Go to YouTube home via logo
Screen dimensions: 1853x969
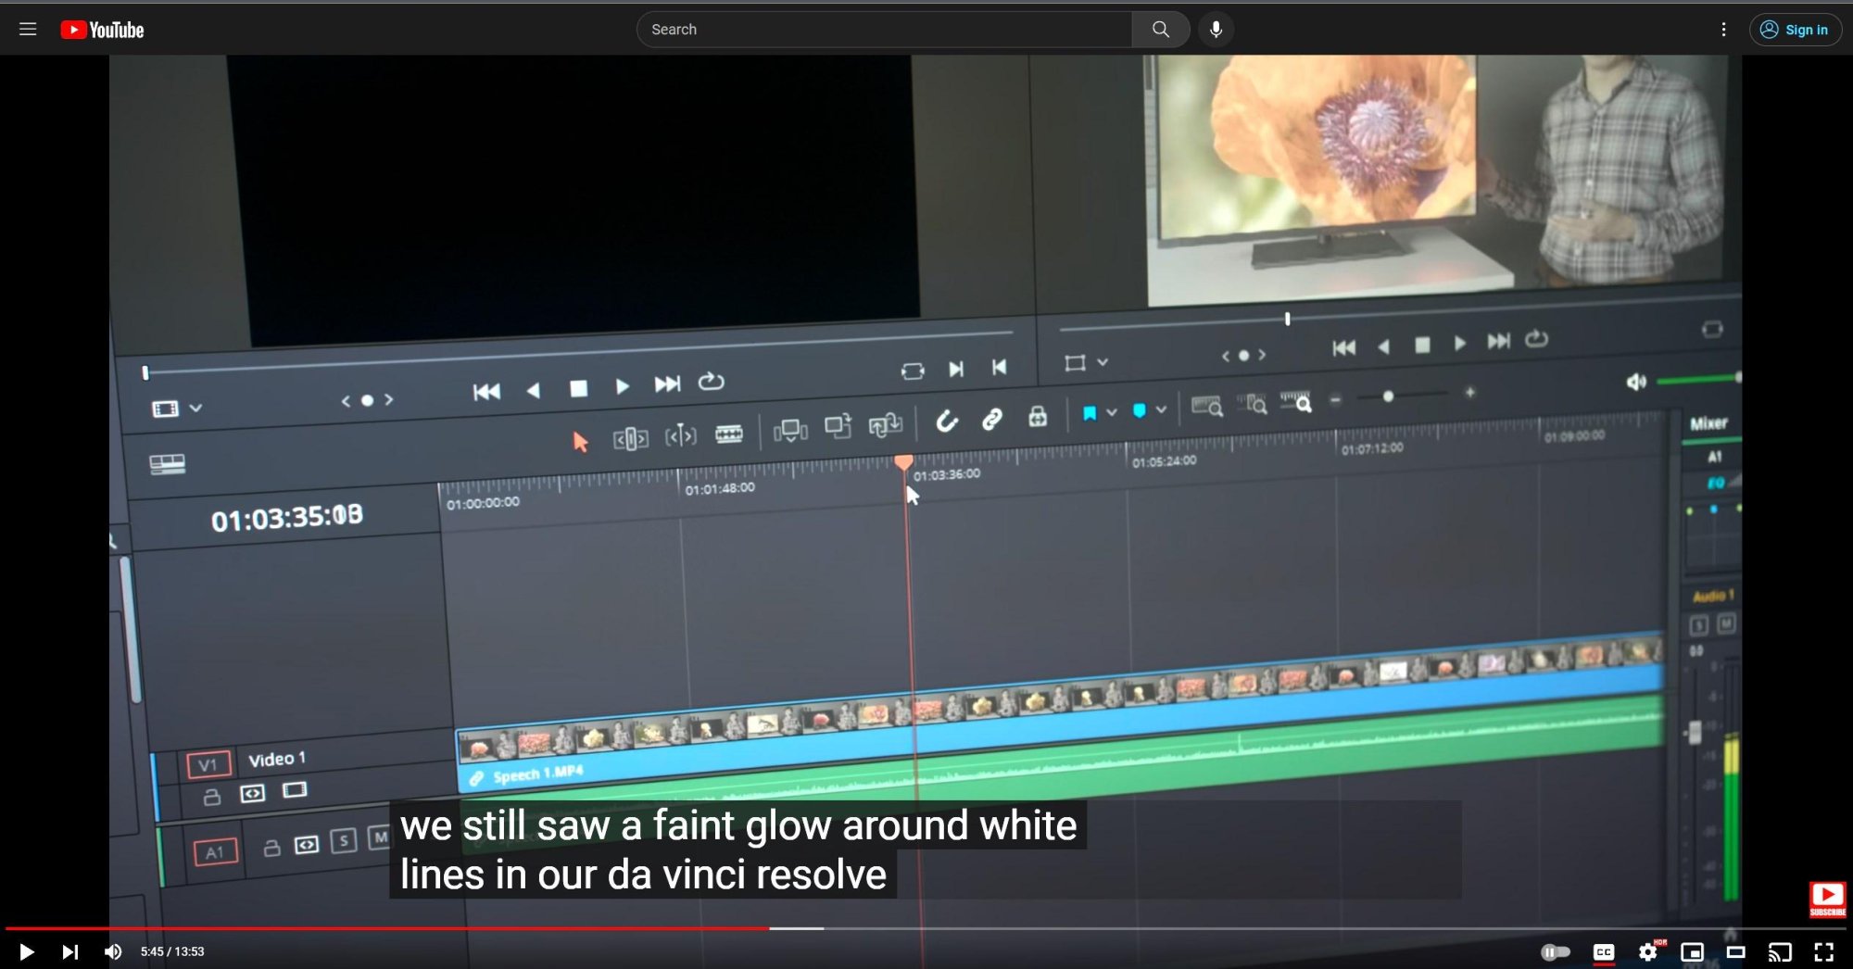(103, 30)
